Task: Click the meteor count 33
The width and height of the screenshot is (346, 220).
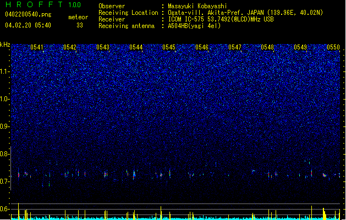Action: tap(80, 25)
